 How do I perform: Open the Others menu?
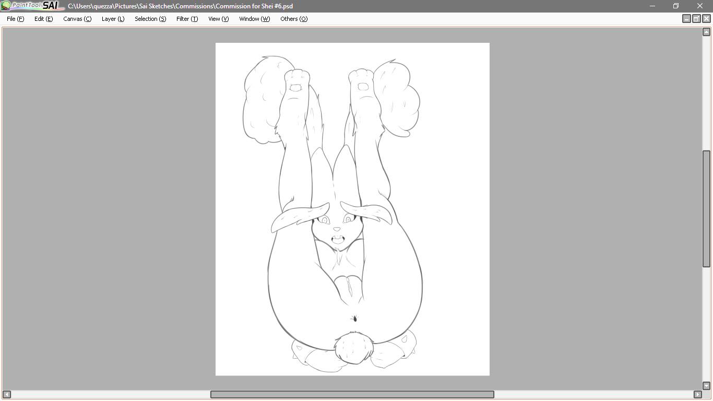pos(293,19)
